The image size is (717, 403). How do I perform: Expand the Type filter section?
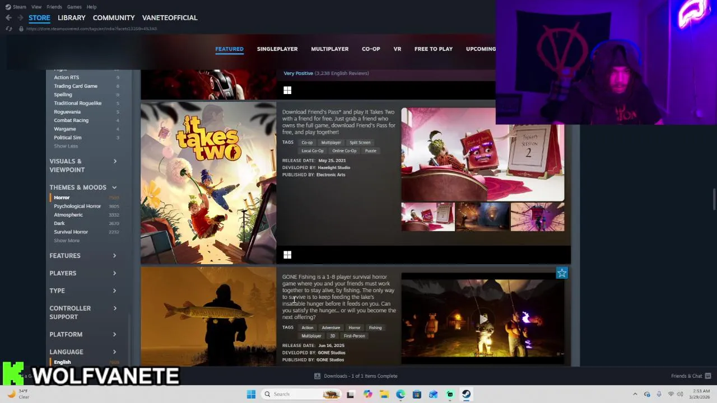[x=83, y=290]
